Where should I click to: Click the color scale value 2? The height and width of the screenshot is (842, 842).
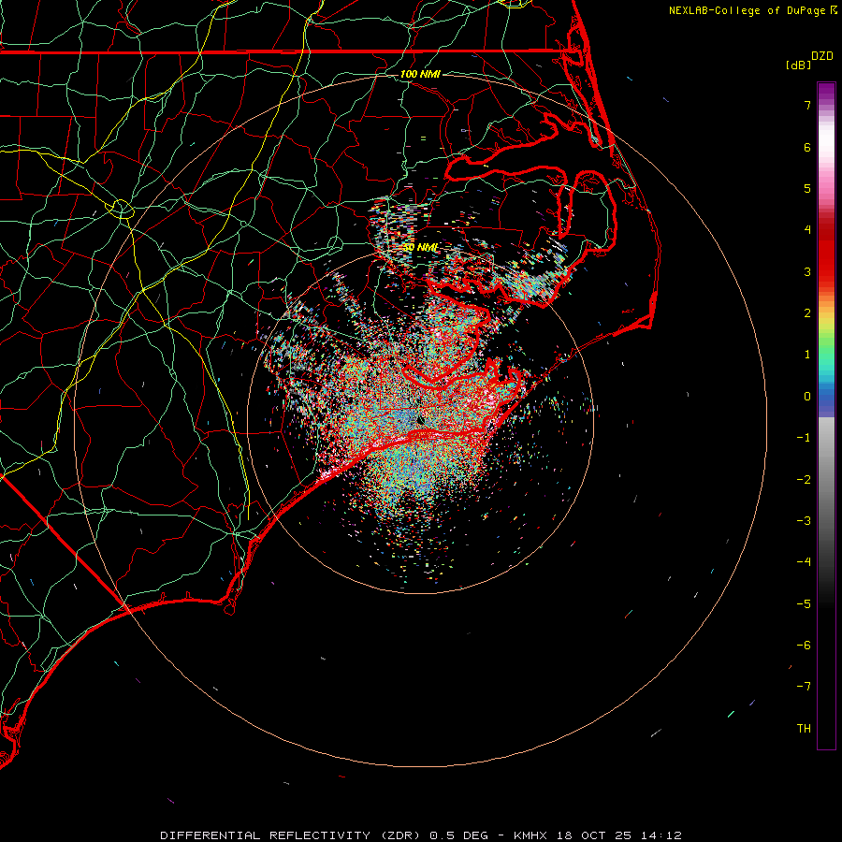pyautogui.click(x=807, y=313)
